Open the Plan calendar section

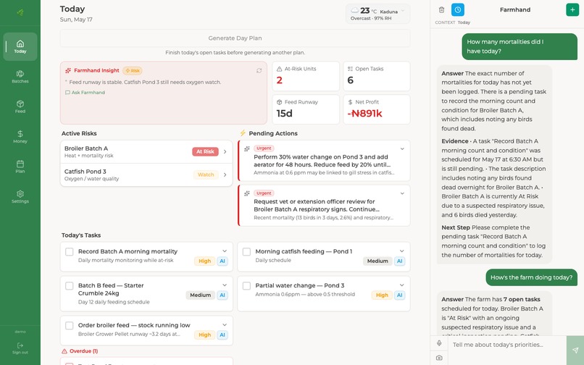tap(20, 167)
